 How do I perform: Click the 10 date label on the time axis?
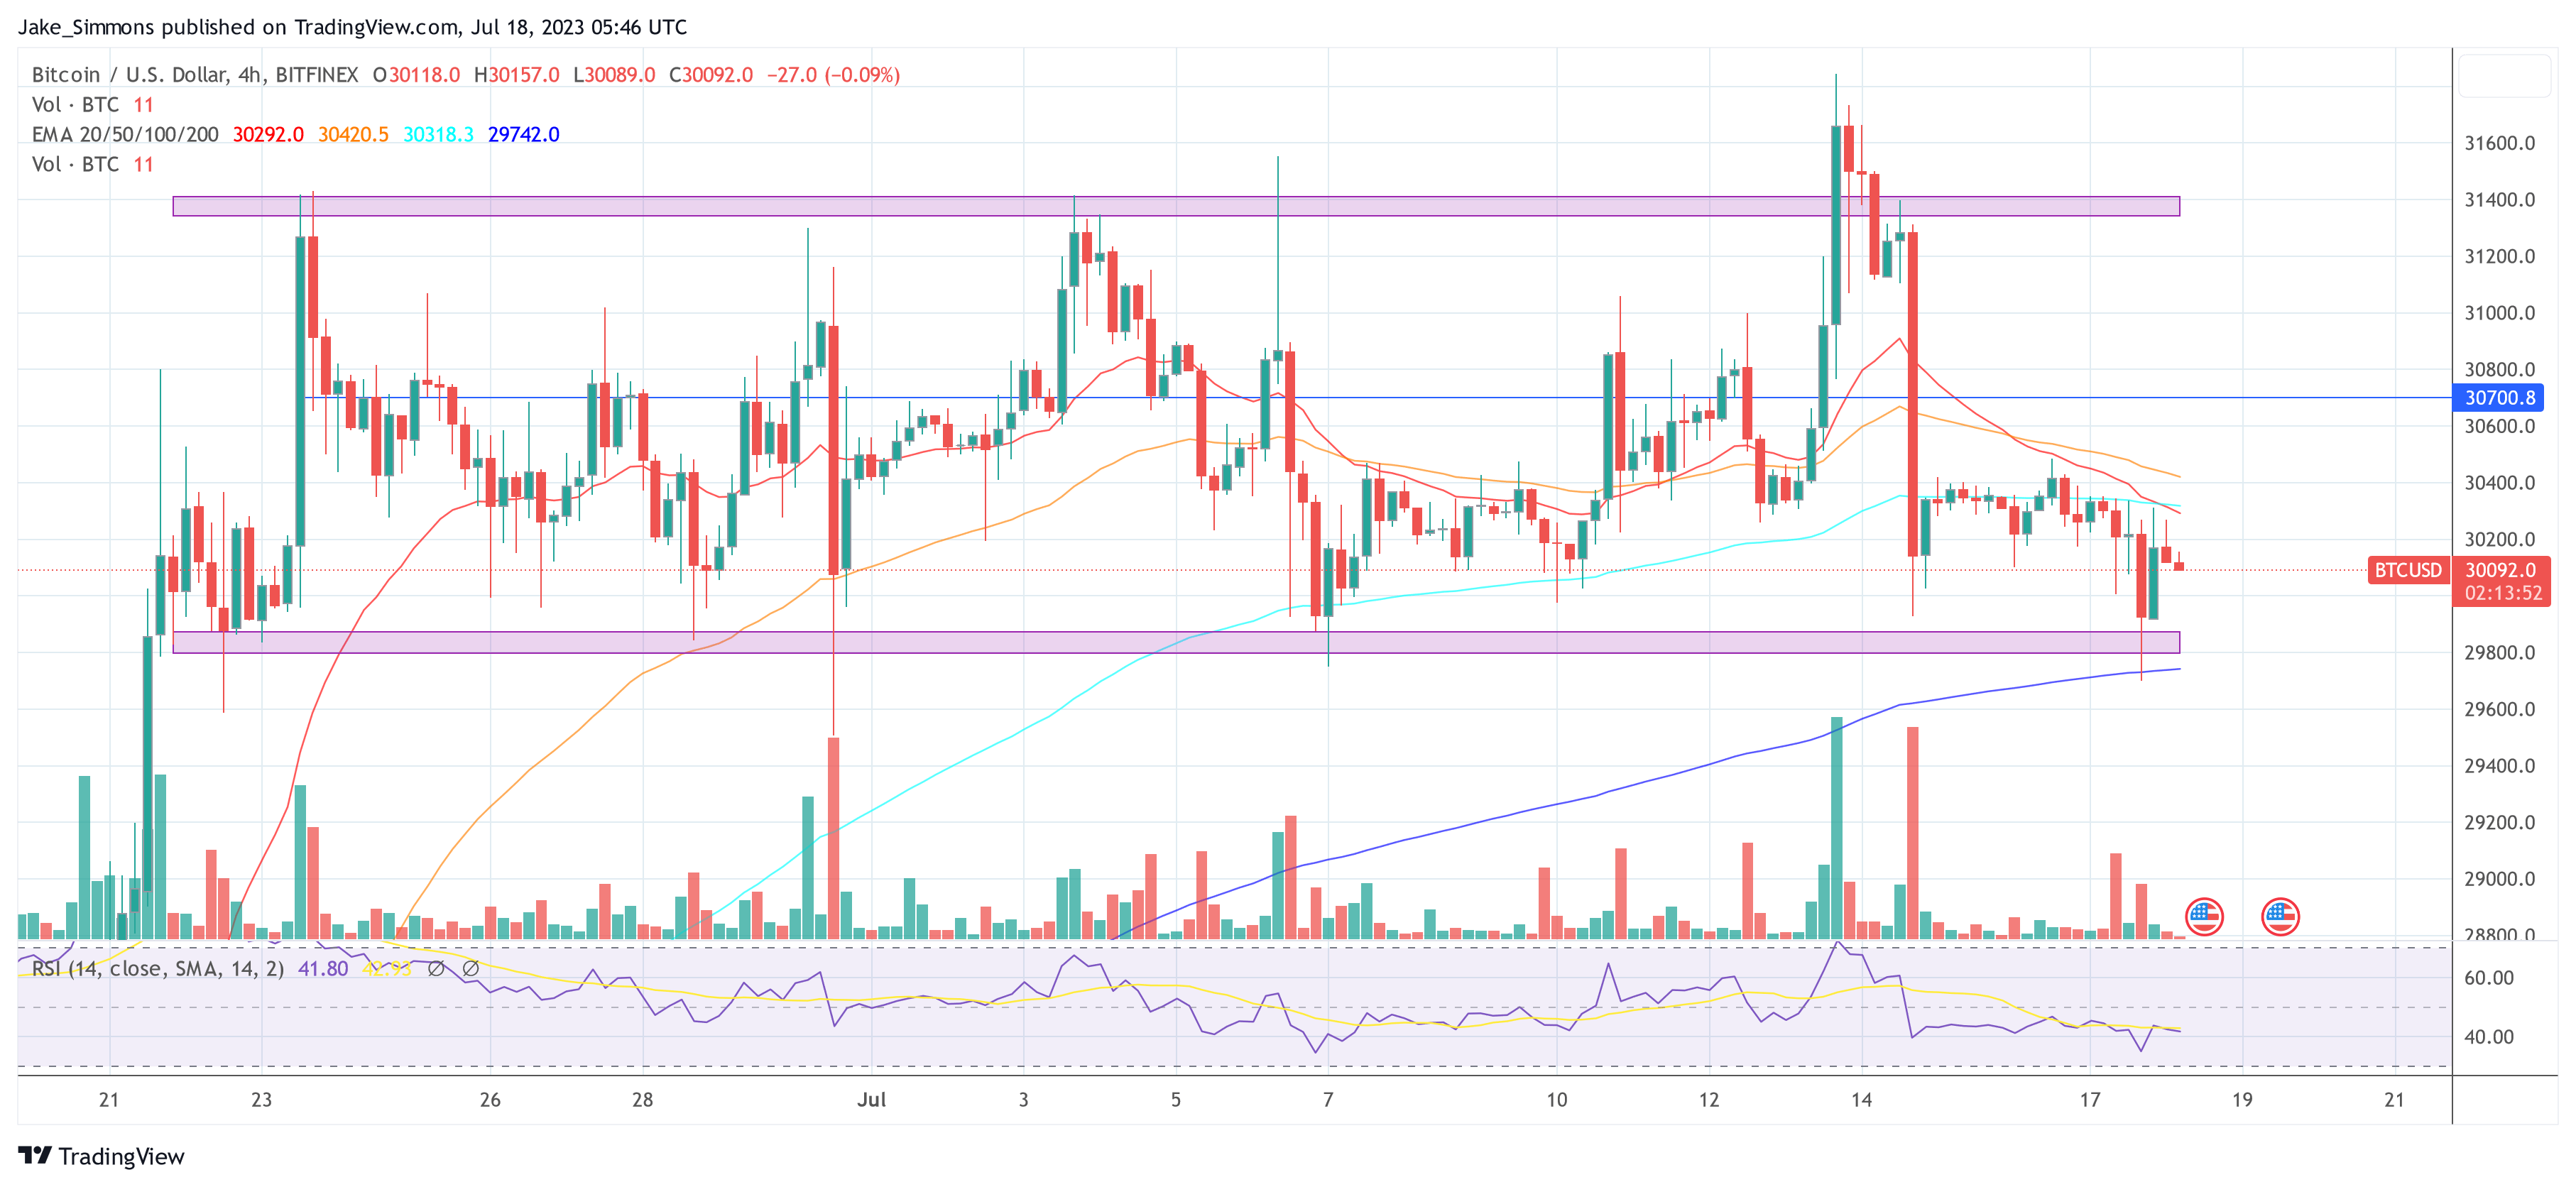1557,1100
